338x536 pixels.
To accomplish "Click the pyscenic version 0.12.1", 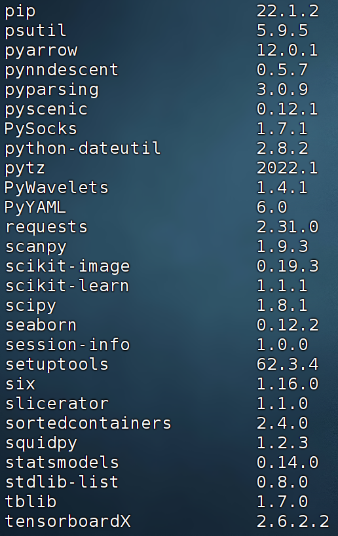I will tap(288, 109).
